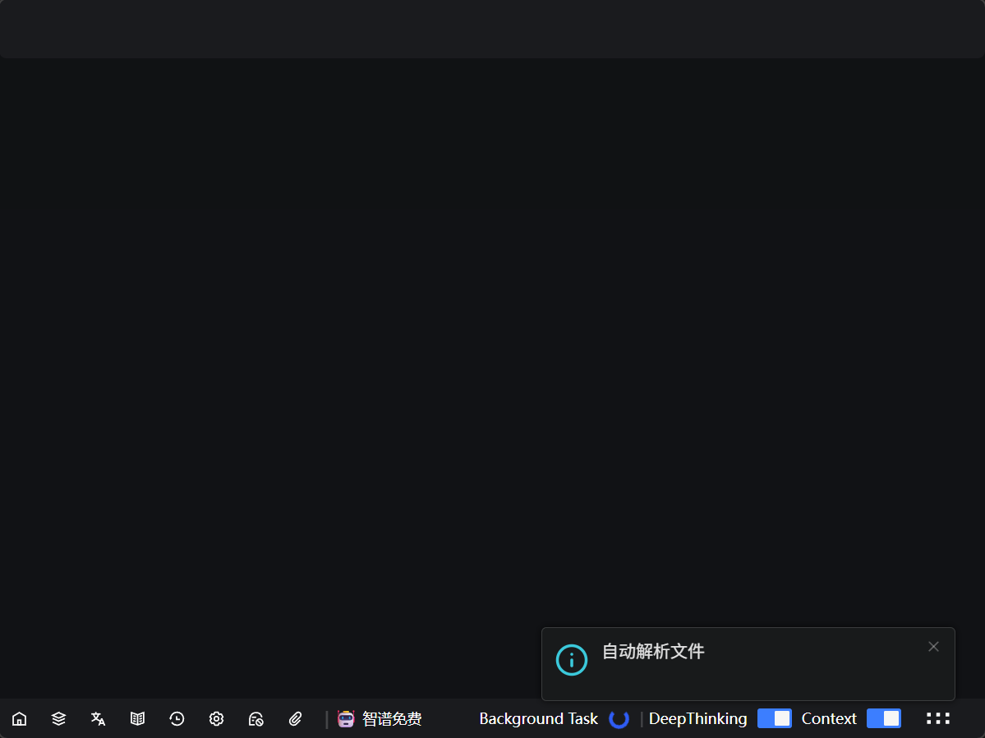Click the Background Task label
Image resolution: width=985 pixels, height=738 pixels.
pos(538,719)
